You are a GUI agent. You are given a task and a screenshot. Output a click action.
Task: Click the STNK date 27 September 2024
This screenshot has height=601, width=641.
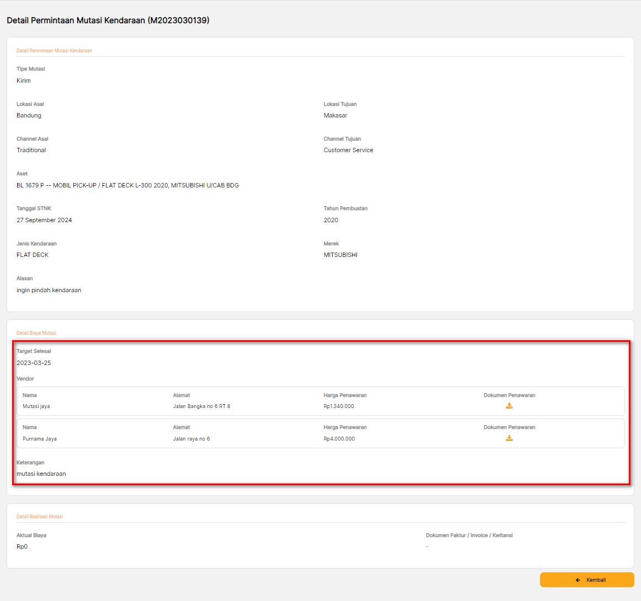coord(44,220)
